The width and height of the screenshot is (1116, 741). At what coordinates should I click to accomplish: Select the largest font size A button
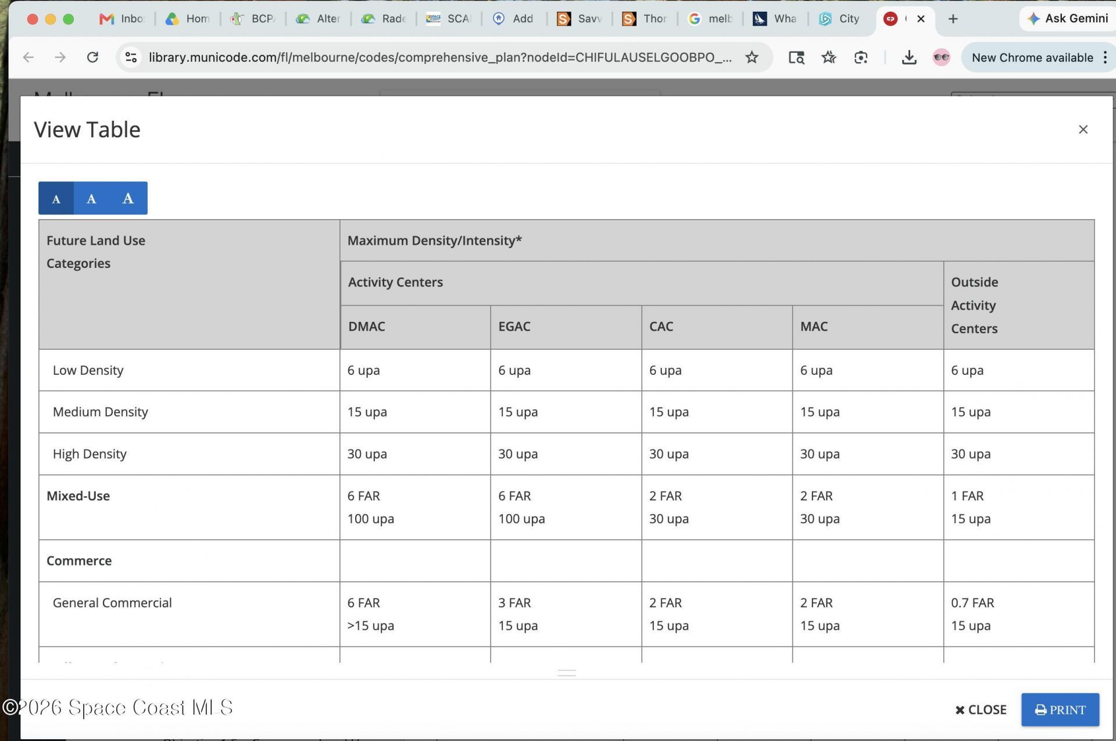[x=128, y=198]
